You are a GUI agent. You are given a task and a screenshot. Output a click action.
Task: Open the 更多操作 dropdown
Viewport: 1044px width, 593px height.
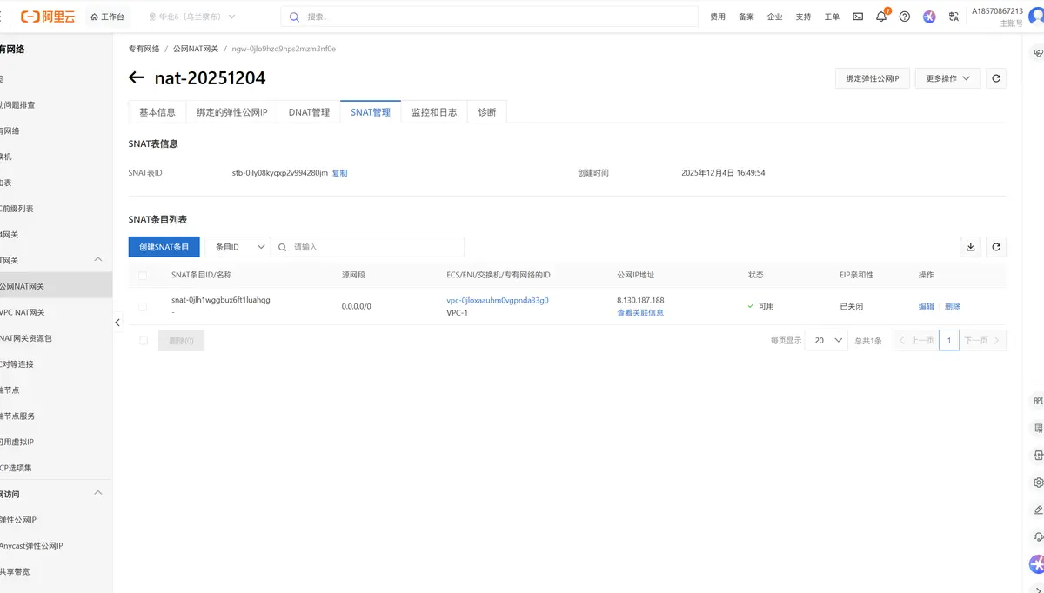point(948,78)
